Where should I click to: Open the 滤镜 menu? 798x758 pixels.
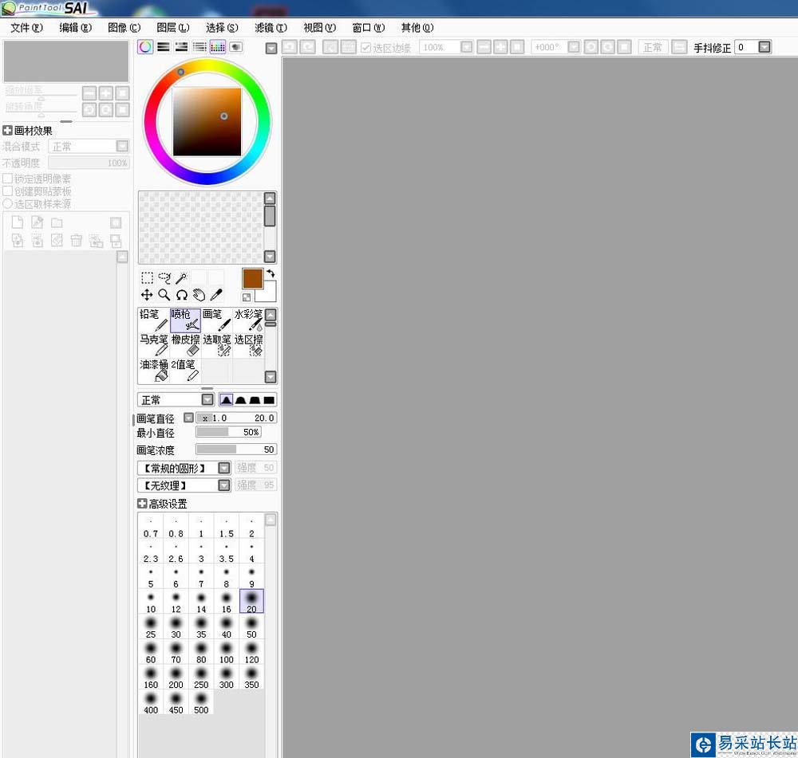pos(271,27)
